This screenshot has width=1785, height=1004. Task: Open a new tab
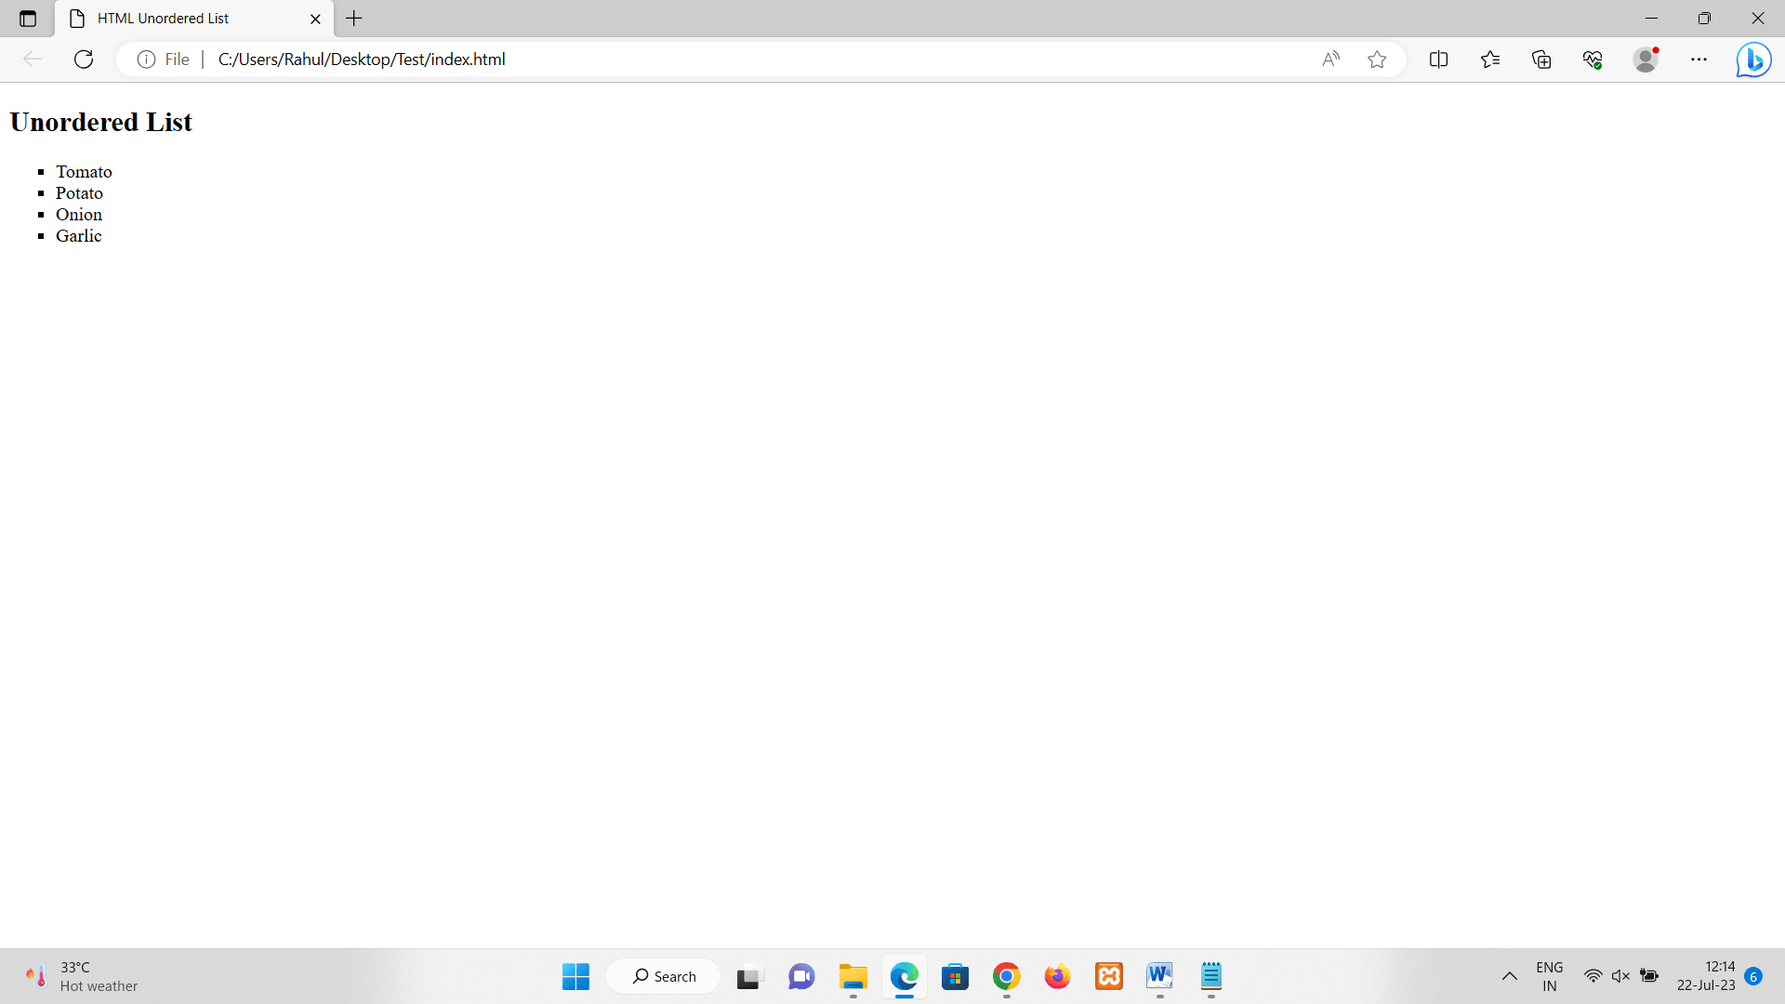click(354, 19)
